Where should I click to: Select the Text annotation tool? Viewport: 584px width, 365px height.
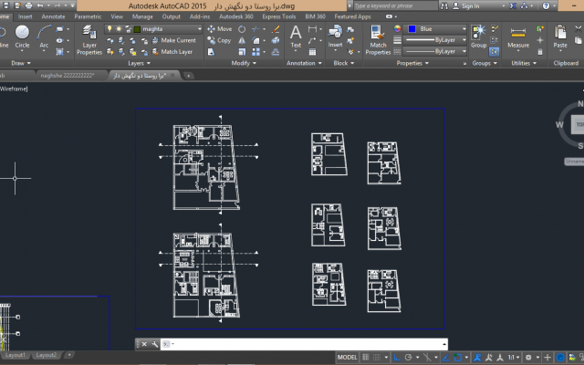pos(296,36)
